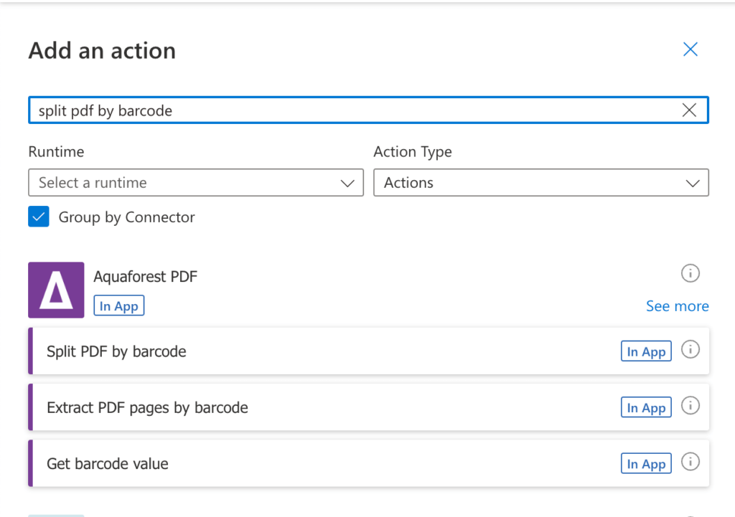
Task: Click the In App badge on Split PDF by barcode
Action: (645, 351)
